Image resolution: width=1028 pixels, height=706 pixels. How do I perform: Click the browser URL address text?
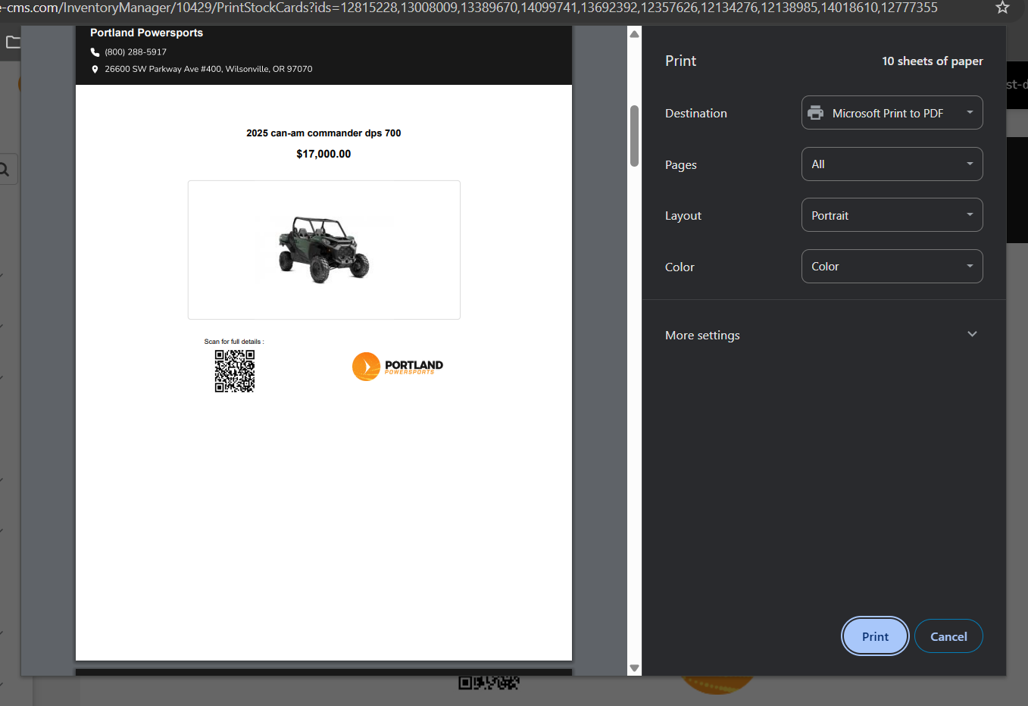point(469,8)
